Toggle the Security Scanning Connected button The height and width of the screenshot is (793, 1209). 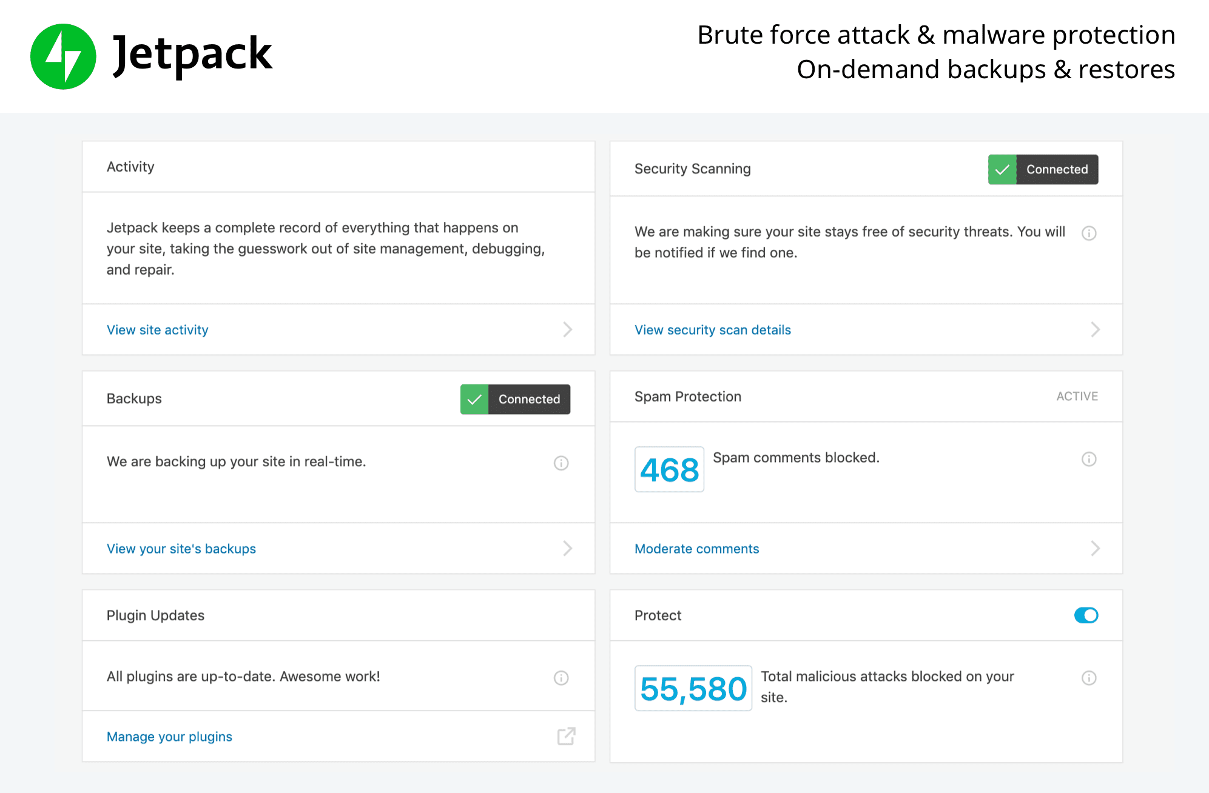[1043, 168]
